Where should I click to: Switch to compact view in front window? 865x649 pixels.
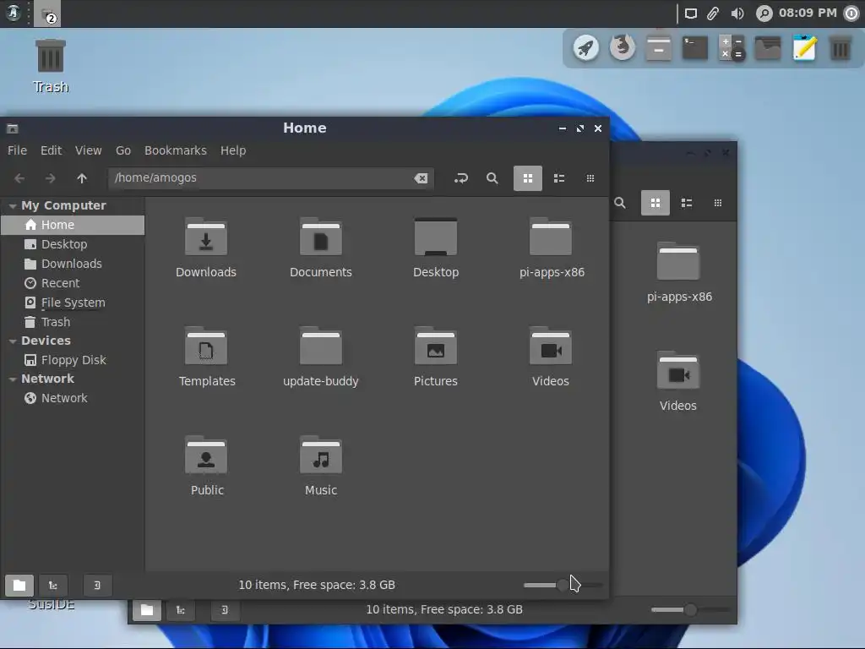(590, 178)
